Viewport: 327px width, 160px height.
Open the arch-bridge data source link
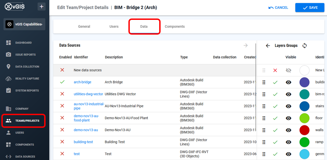[83, 82]
